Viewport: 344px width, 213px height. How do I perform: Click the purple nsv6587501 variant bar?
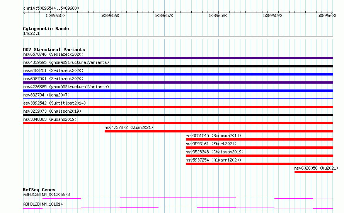coord(178,82)
